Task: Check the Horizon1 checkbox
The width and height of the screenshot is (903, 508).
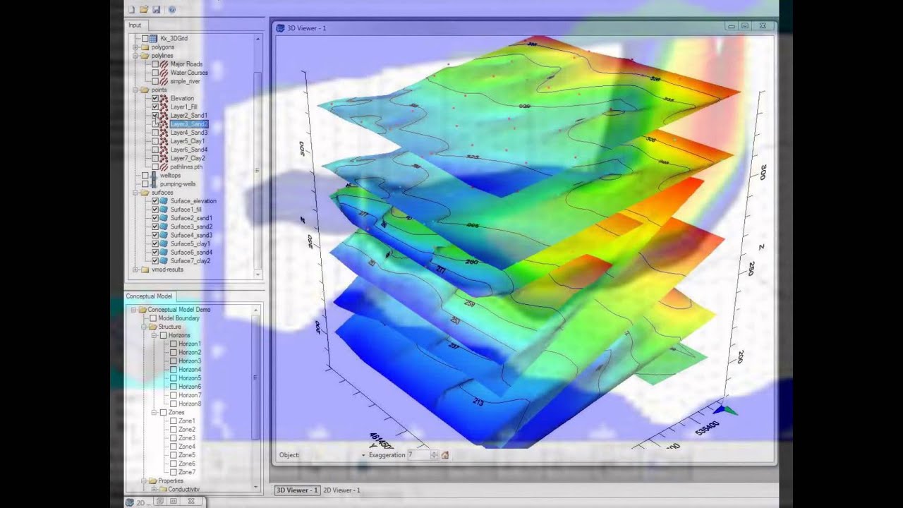Action: pyautogui.click(x=174, y=344)
